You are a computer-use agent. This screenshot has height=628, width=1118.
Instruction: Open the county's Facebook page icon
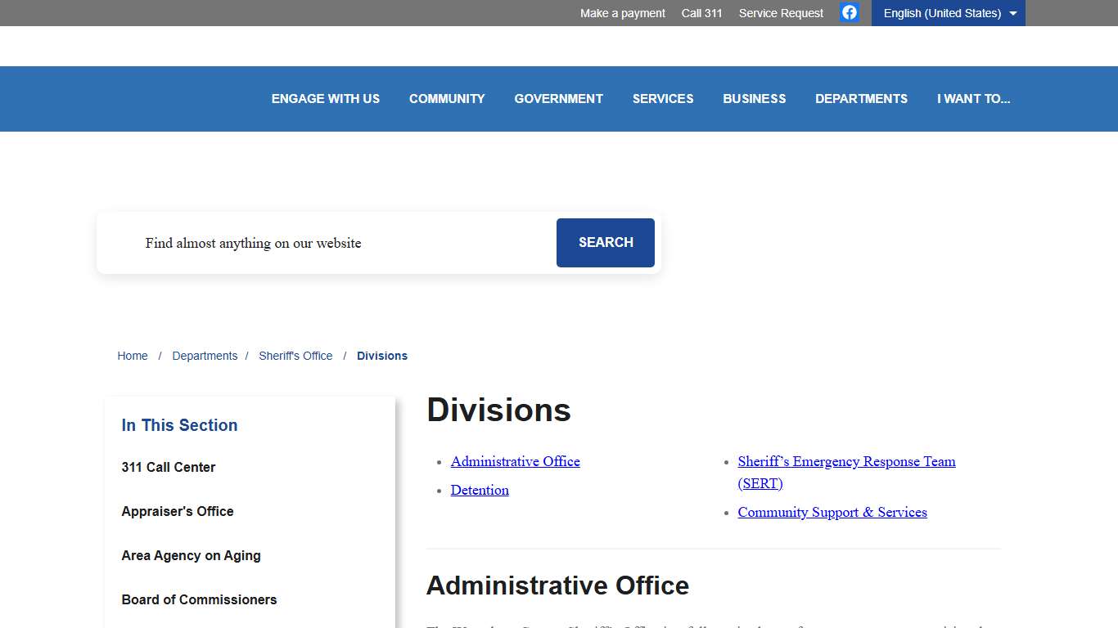[849, 12]
